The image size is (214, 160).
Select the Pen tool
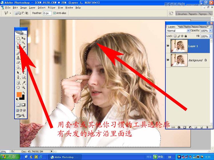click(x=18, y=77)
